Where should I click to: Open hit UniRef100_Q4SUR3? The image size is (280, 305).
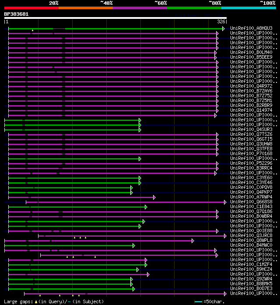click(x=251, y=129)
